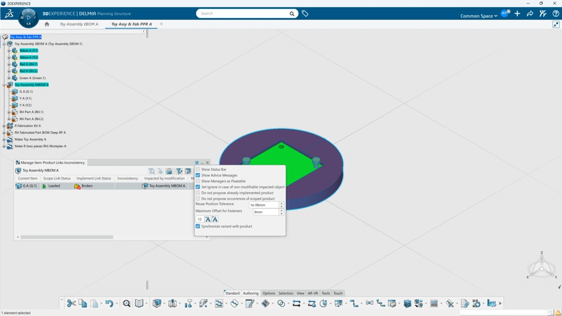This screenshot has height=316, width=562.
Task: Expand the Red A (RH.1) tree node
Action: pyautogui.click(x=9, y=64)
